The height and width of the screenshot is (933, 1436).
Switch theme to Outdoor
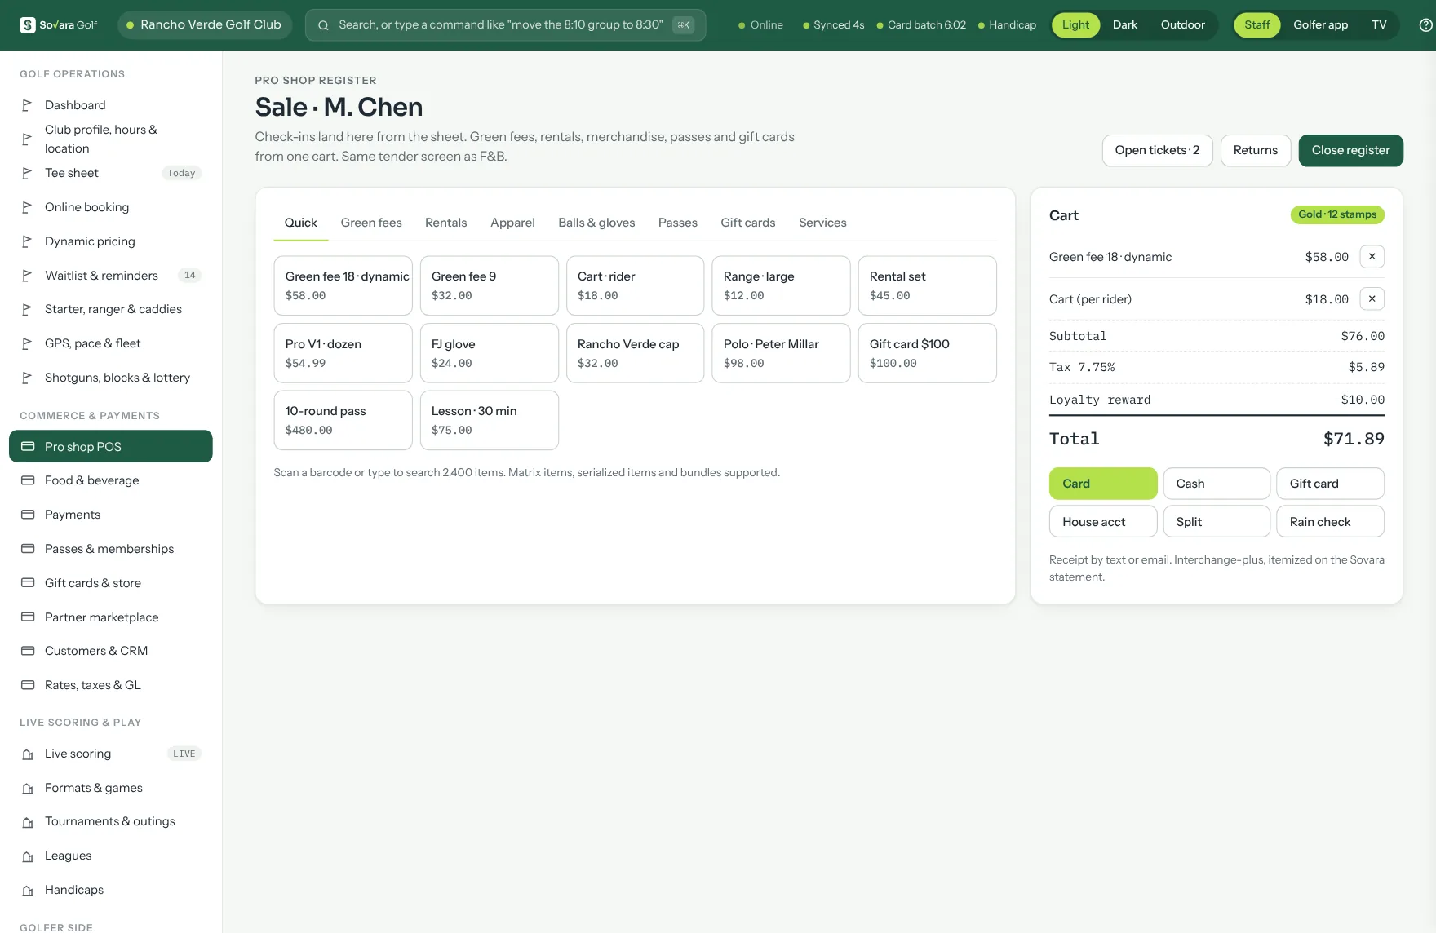1182,25
